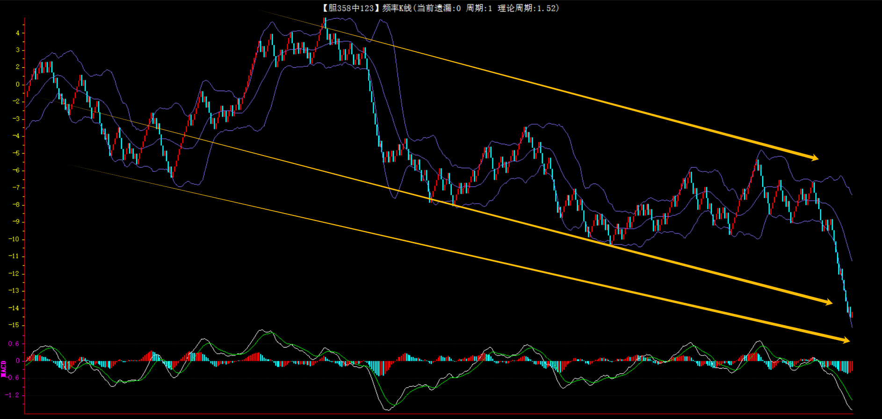Click the "-0.6" MACD axis label
Image resolution: width=882 pixels, height=419 pixels.
click(13, 378)
